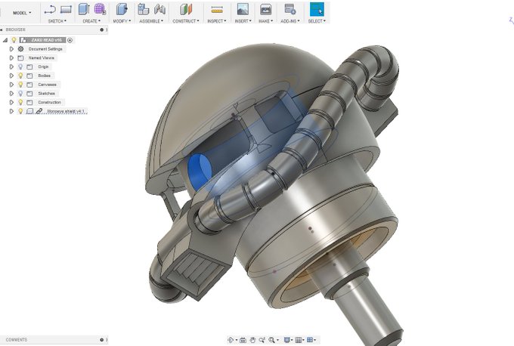Select the sketch rectangle tool icon

pos(66,10)
